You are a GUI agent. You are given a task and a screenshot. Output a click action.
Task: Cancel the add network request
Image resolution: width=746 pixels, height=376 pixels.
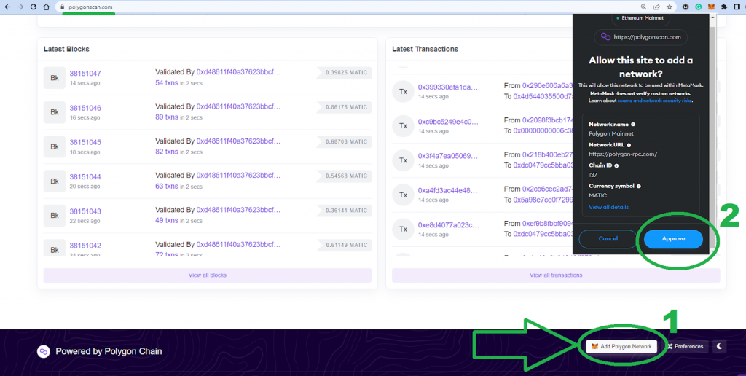pyautogui.click(x=608, y=239)
